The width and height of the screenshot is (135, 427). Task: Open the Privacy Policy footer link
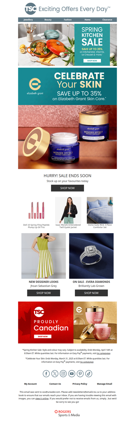80,384
